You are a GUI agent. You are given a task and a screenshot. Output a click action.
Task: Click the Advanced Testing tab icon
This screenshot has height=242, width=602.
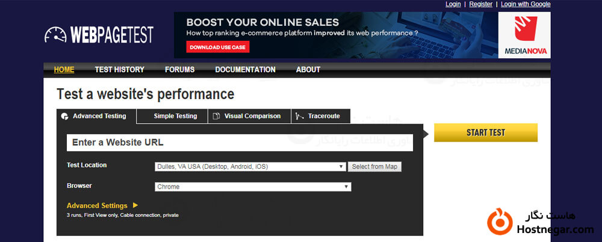(x=65, y=116)
